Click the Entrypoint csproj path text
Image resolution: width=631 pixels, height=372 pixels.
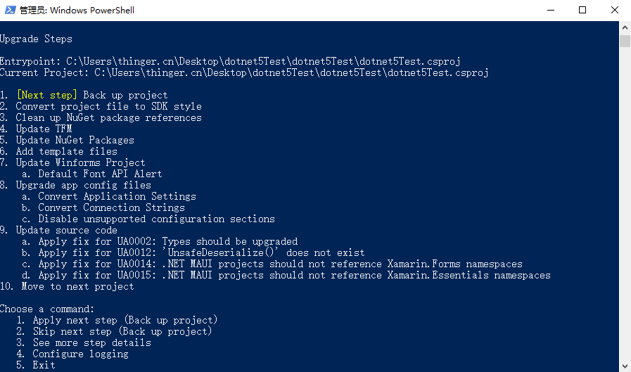click(263, 61)
